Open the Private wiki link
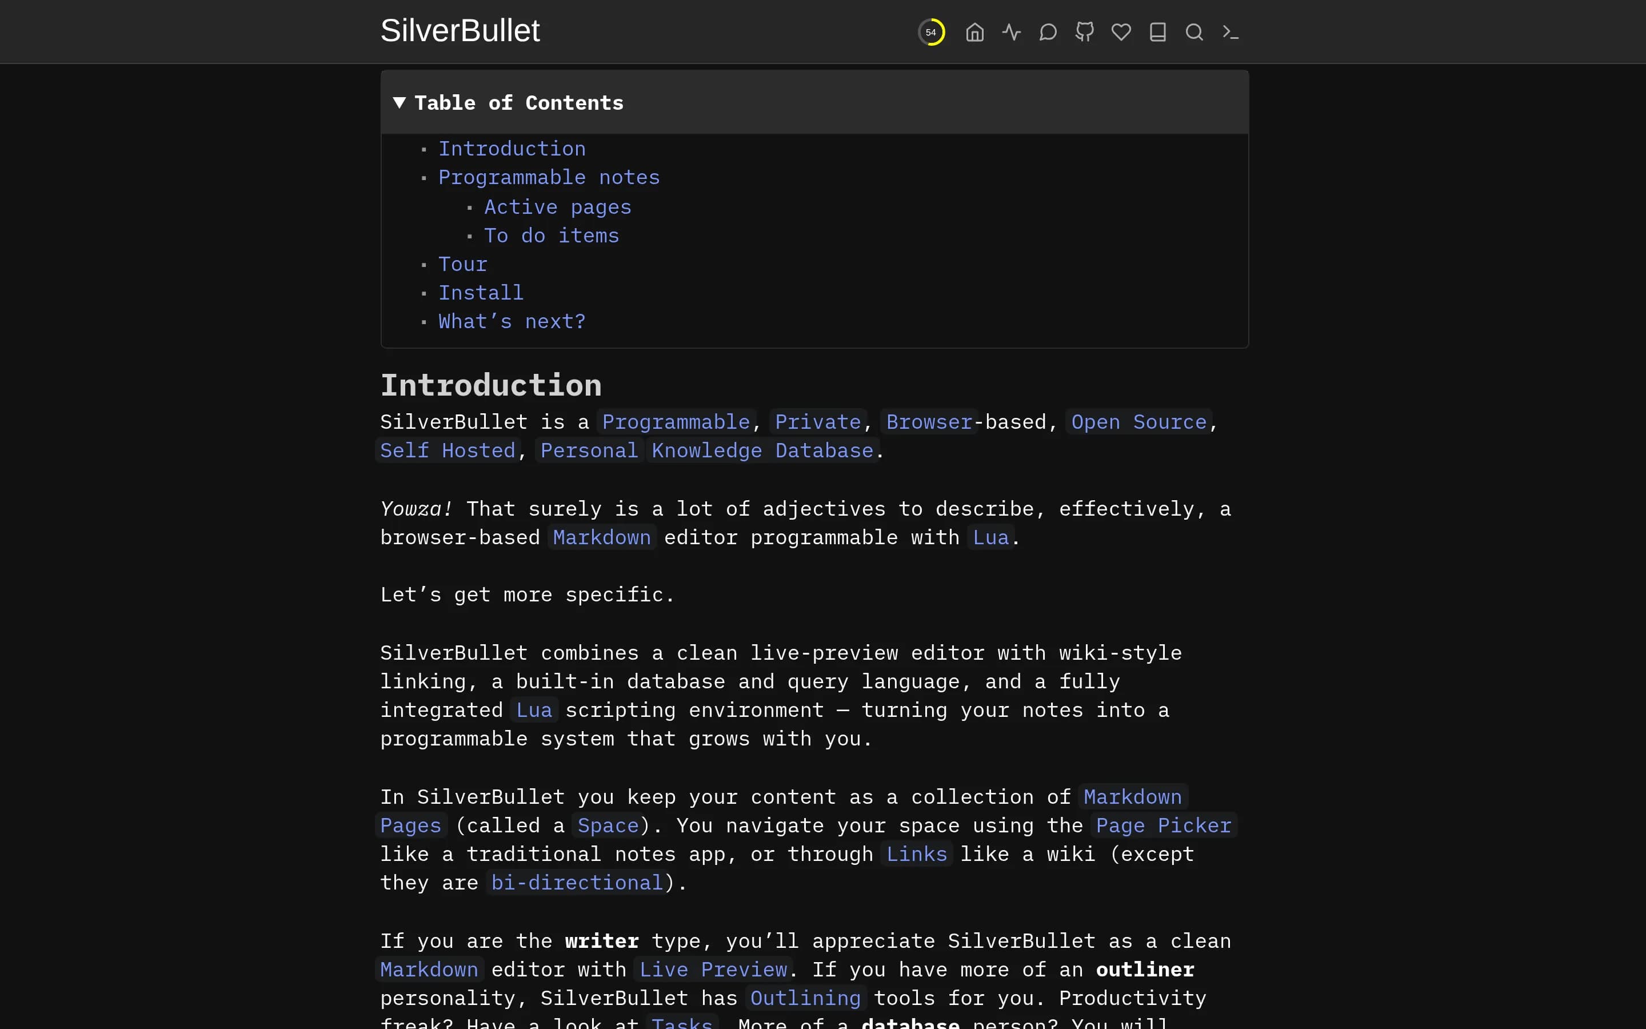The image size is (1646, 1029). pyautogui.click(x=818, y=422)
